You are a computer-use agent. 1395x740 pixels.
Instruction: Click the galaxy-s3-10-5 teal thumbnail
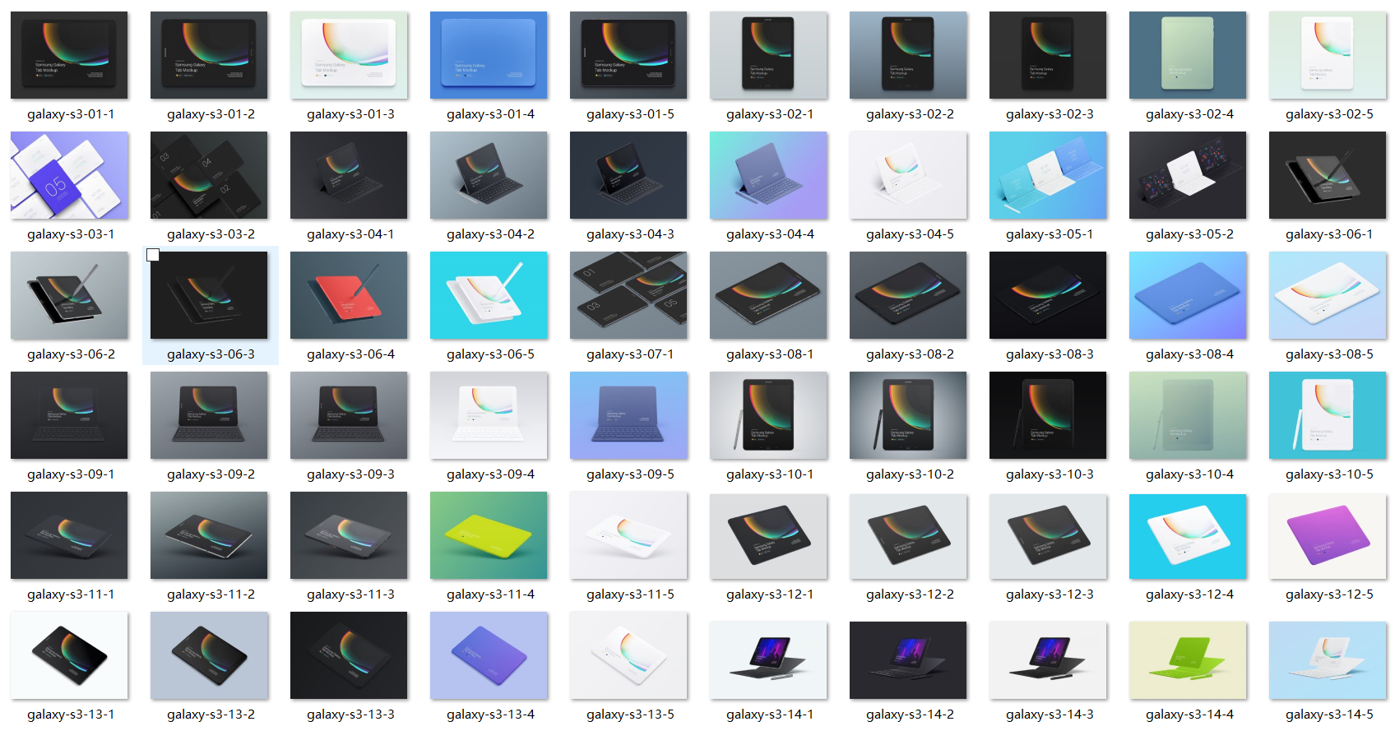tap(1328, 415)
